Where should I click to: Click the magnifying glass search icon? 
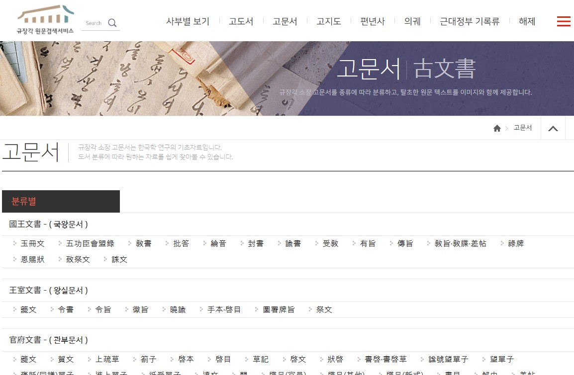coord(112,23)
